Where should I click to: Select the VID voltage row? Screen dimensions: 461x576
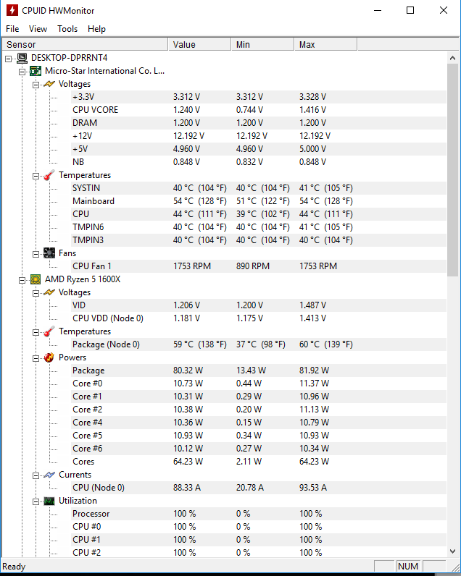pyautogui.click(x=259, y=305)
